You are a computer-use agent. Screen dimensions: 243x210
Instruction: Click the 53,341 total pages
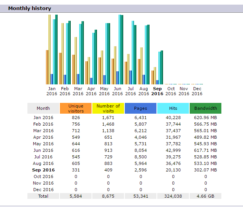(141, 196)
